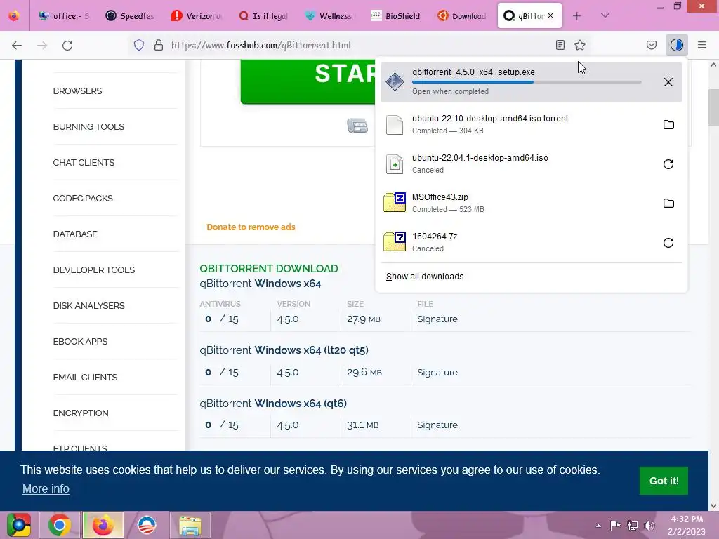Open the MSOffice43.zip file icon

pyautogui.click(x=395, y=203)
